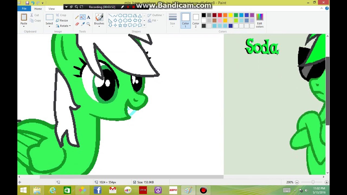Stop Bandicam recording with red square
The height and width of the screenshot is (195, 347).
(133, 7)
